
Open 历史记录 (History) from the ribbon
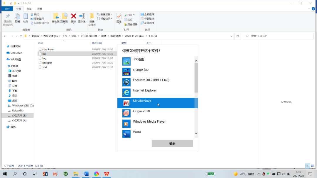131,24
